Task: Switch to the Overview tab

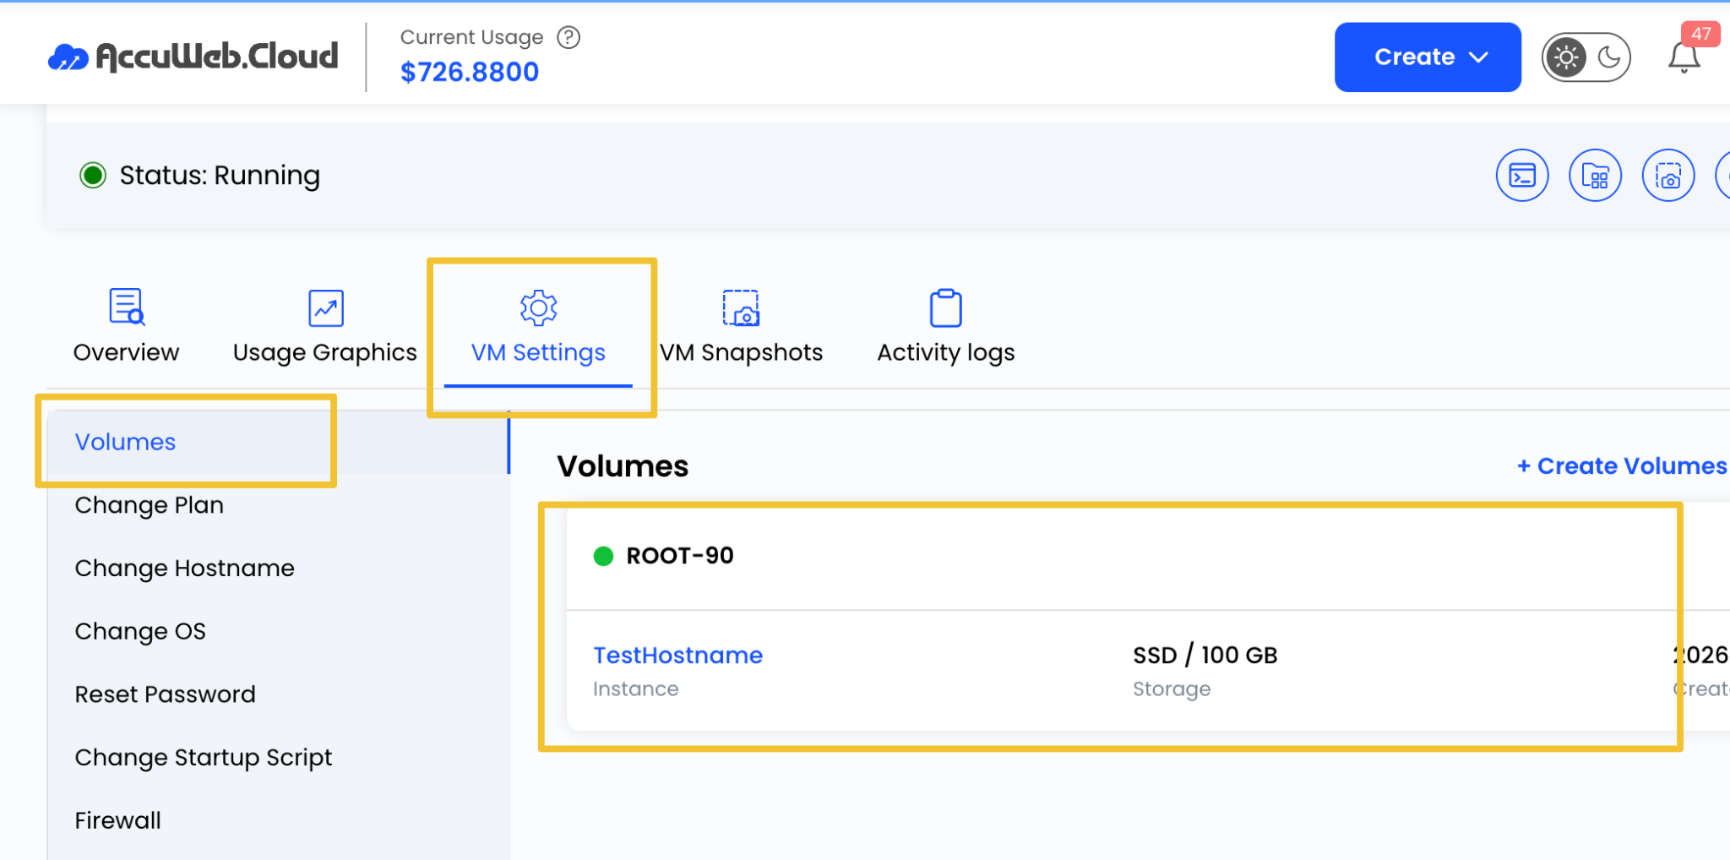Action: [126, 327]
